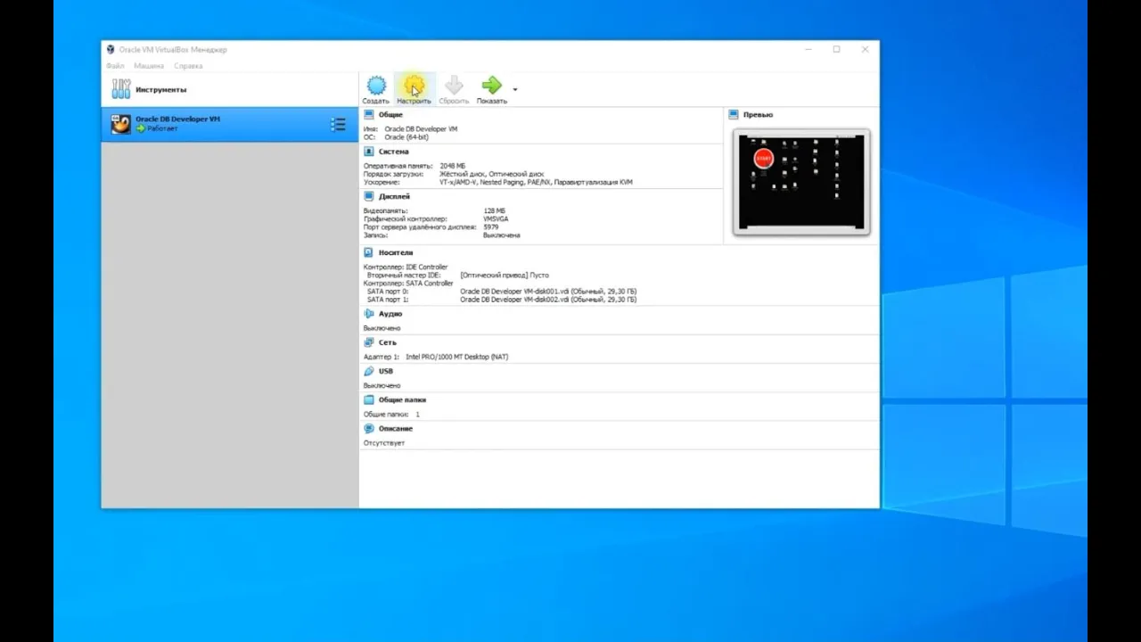This screenshot has height=642, width=1141.
Task: Click the acceleration value VT-x/AMD-V line
Action: pos(536,182)
